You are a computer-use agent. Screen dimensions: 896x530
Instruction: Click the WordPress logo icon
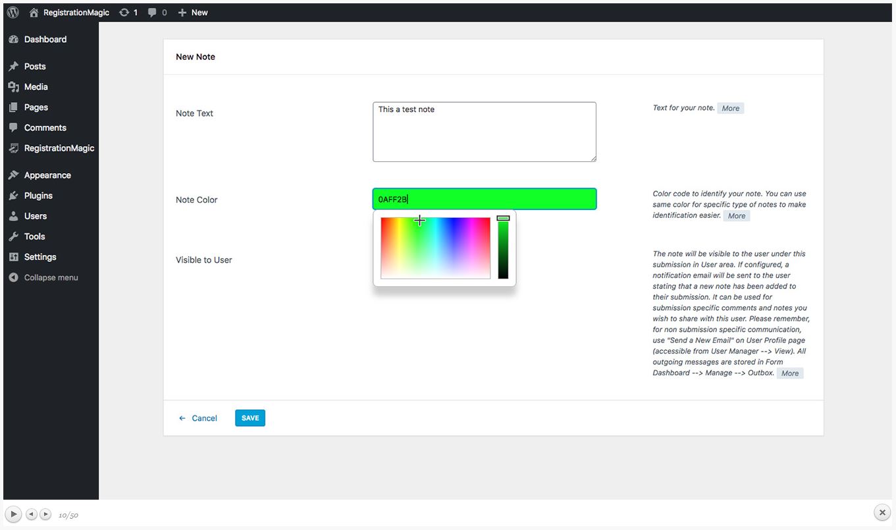[x=13, y=13]
